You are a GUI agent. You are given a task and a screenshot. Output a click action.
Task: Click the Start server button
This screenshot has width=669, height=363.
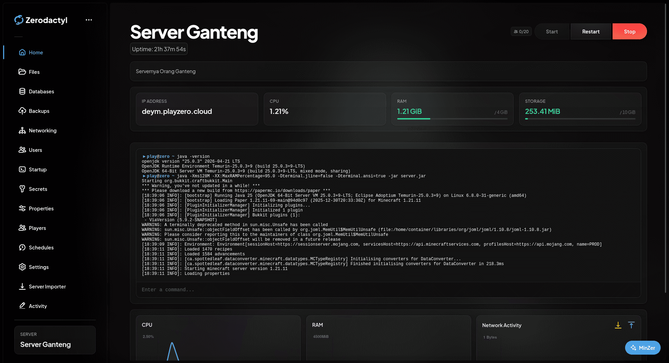point(552,31)
